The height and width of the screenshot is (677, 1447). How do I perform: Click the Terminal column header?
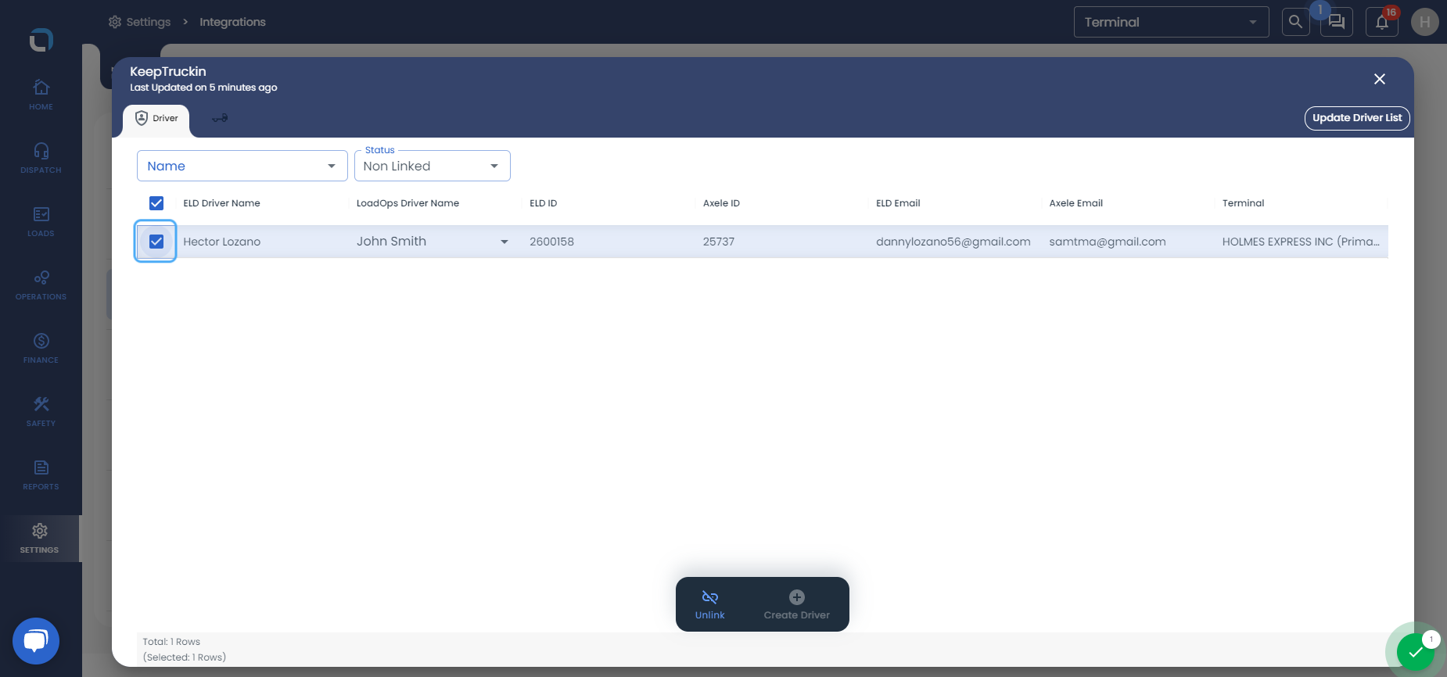(1243, 203)
